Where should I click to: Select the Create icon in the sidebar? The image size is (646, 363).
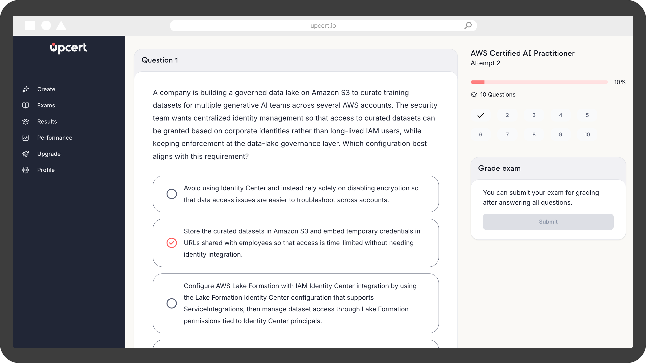click(26, 89)
